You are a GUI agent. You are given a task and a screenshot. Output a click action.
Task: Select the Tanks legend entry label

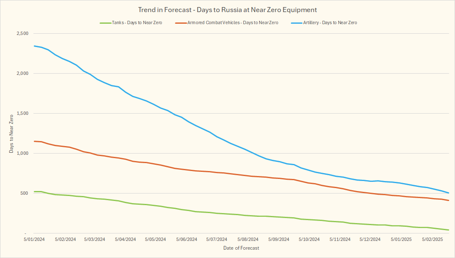click(137, 23)
